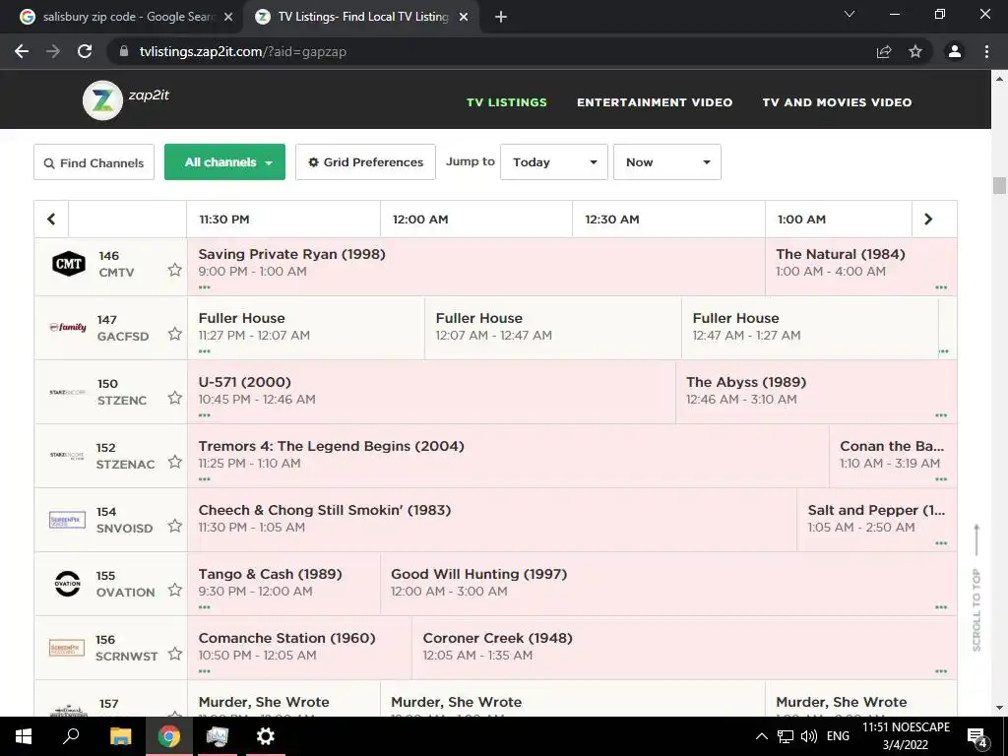
Task: Open Chrome profile icon
Action: [955, 51]
